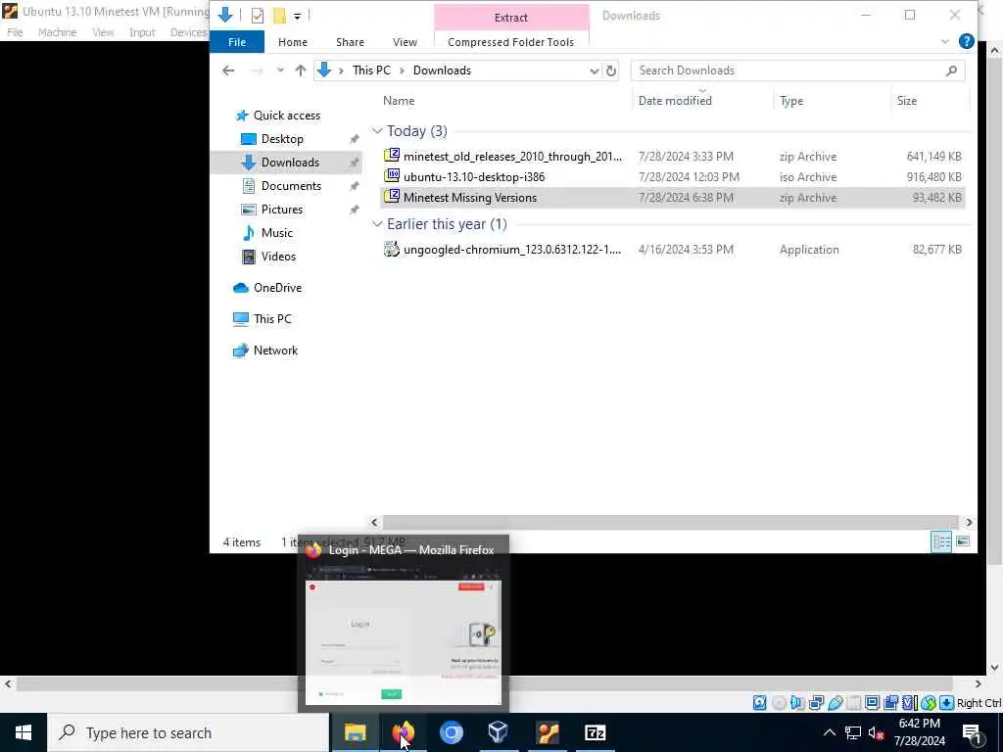Refresh the Downloads folder

tap(611, 70)
